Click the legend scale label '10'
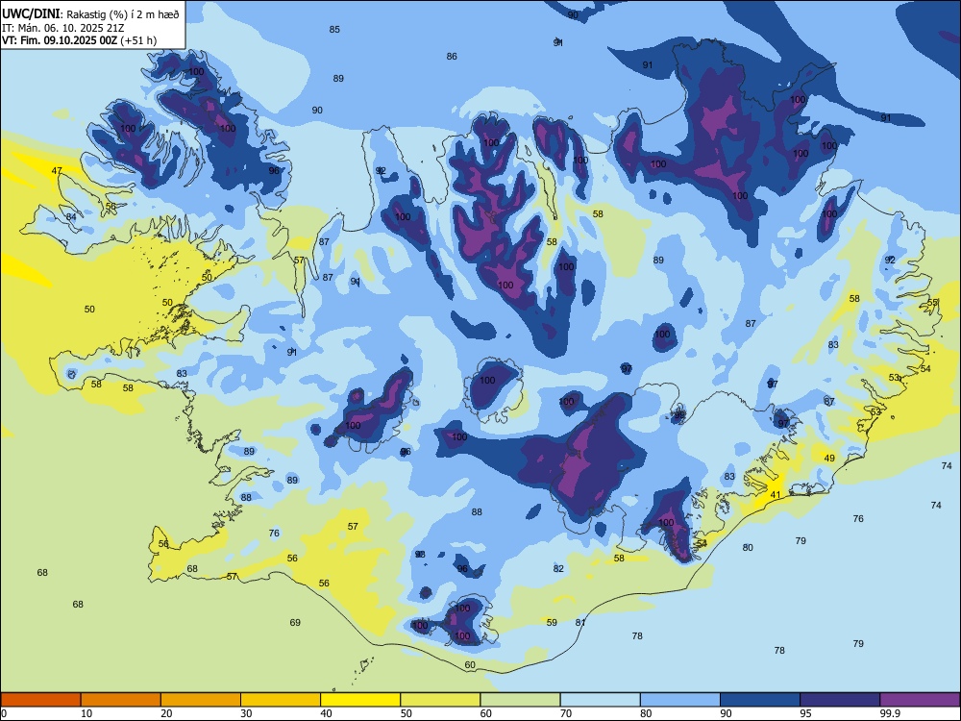This screenshot has width=961, height=721. [86, 713]
